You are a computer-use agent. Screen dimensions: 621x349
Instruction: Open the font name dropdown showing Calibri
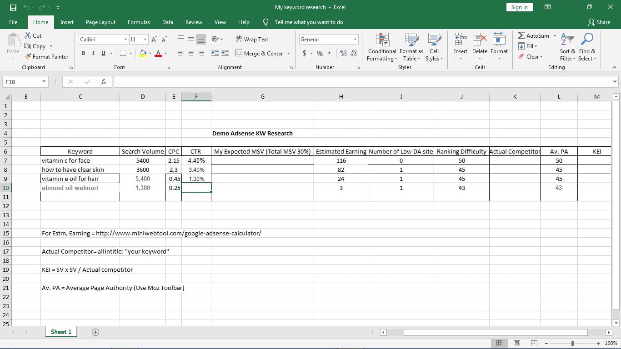tap(125, 40)
